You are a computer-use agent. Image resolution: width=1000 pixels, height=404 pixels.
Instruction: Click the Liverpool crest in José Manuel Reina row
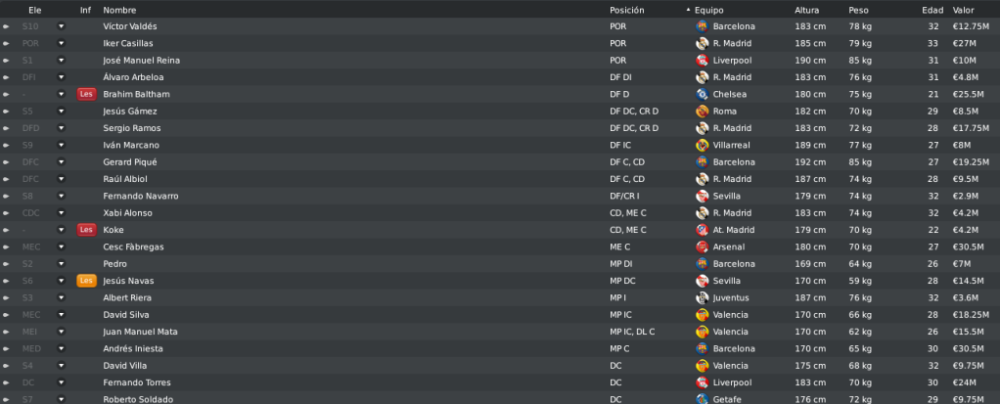702,60
